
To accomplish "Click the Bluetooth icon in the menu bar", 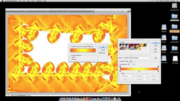I will point(153,1).
